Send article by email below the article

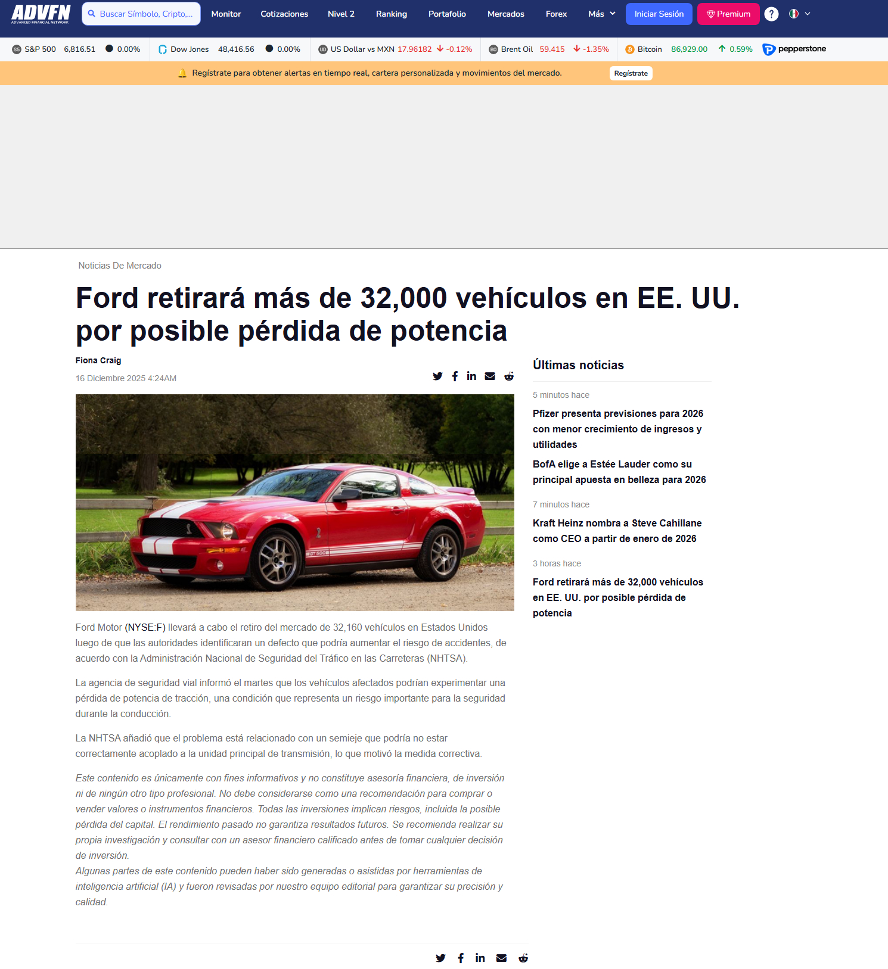501,958
